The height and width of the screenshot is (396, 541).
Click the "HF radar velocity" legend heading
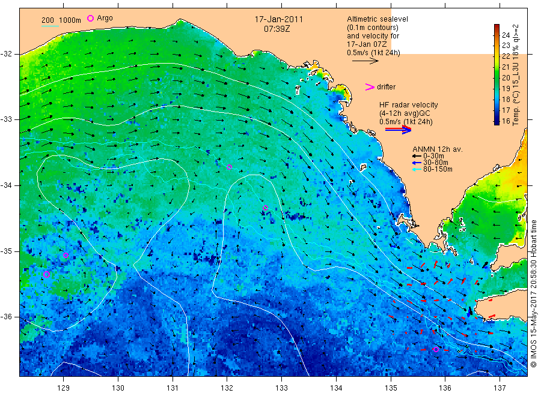pos(409,104)
